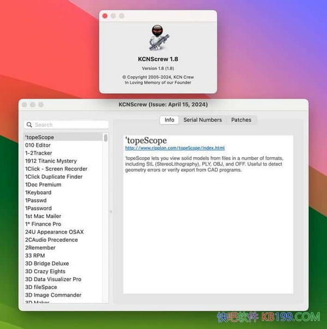Click the magnifying glass search icon

coord(29,125)
